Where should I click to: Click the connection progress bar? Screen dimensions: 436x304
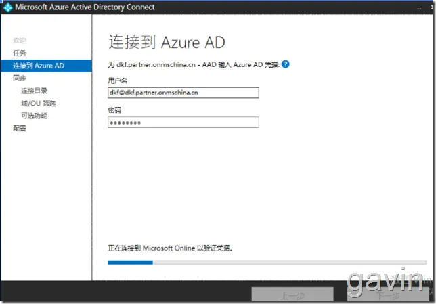267,263
